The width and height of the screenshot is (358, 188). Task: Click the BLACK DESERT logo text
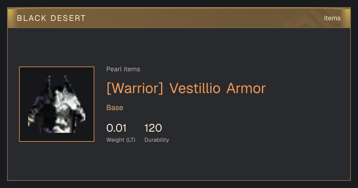tap(51, 18)
